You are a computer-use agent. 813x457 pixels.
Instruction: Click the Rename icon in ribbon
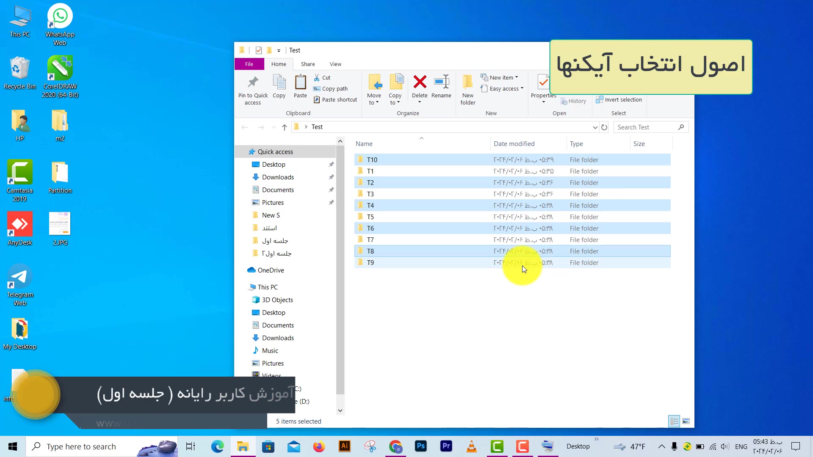(441, 82)
